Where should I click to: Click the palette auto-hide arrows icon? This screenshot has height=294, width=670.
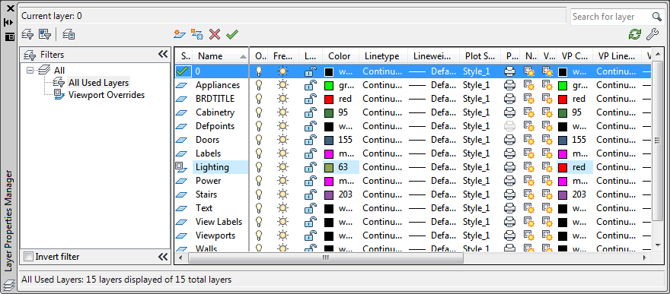(x=9, y=22)
